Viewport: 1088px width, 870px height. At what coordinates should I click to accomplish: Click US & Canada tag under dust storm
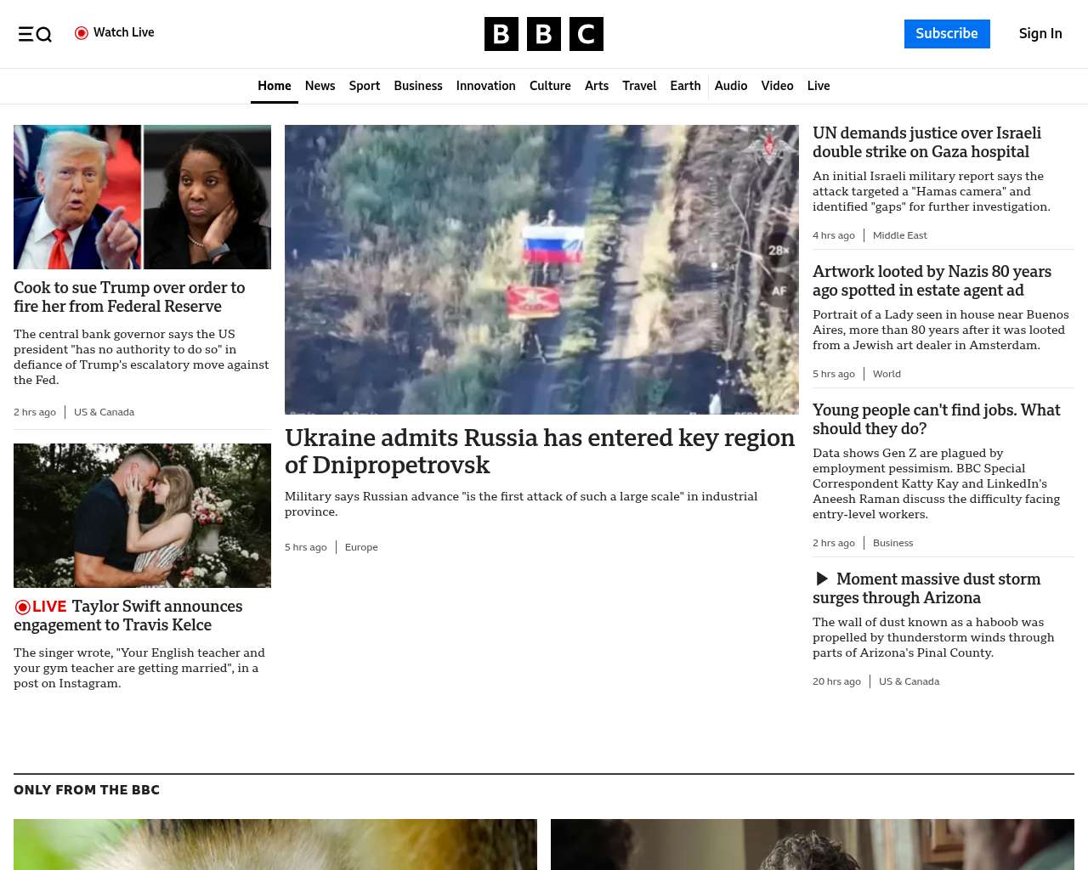tap(909, 681)
